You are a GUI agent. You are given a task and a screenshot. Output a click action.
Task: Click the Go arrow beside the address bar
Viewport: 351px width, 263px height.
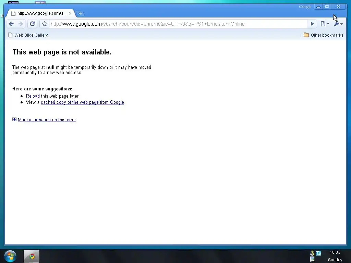click(x=312, y=24)
